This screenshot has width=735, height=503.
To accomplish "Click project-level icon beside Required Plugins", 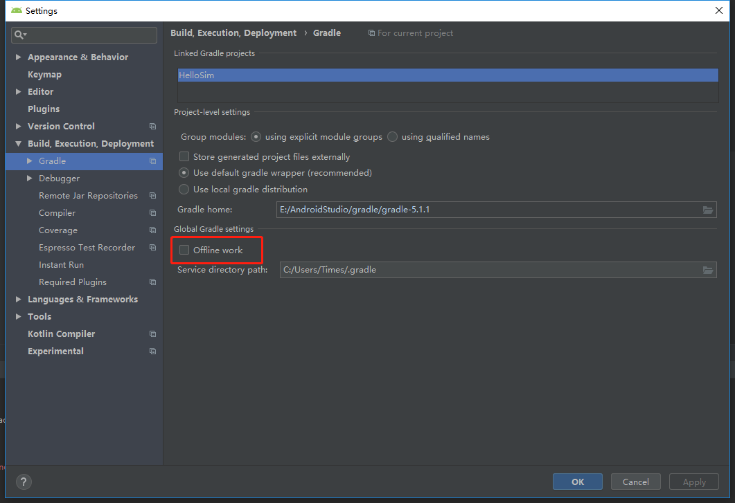I will 153,282.
